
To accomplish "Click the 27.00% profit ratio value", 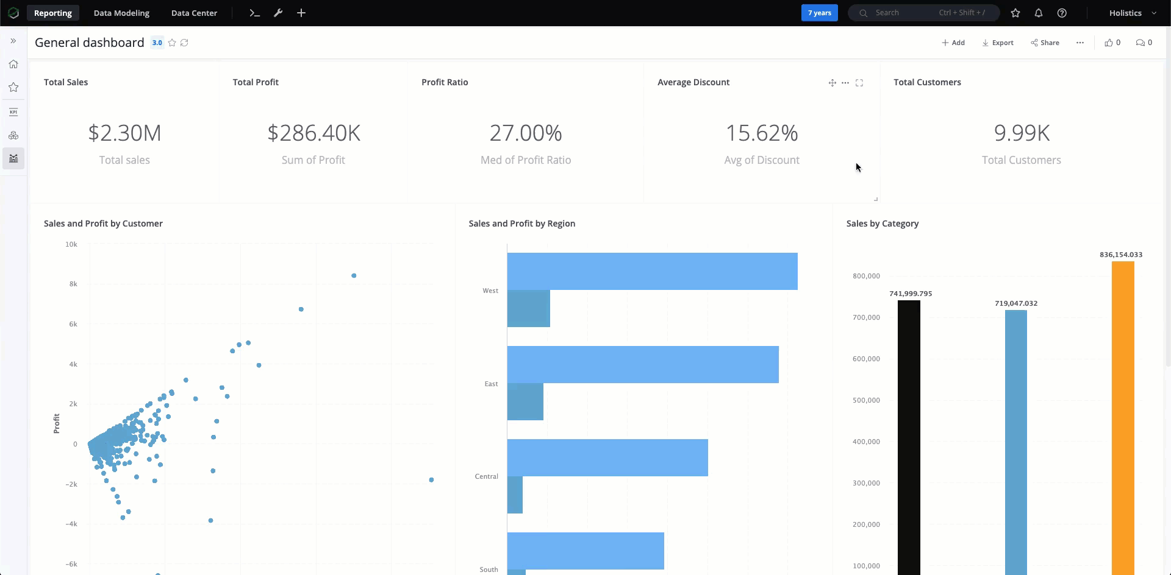I will (x=526, y=133).
